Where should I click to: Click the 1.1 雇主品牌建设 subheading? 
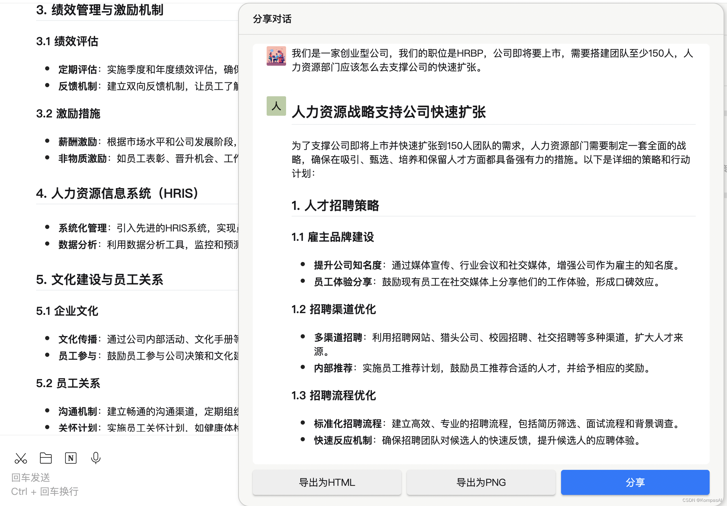coord(333,237)
